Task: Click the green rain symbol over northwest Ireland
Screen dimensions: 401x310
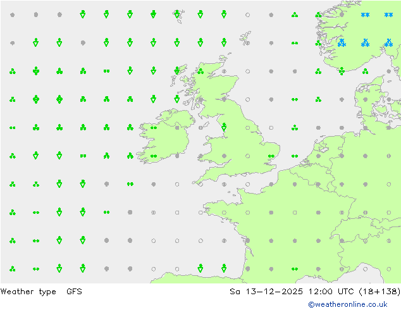Action: [154, 128]
